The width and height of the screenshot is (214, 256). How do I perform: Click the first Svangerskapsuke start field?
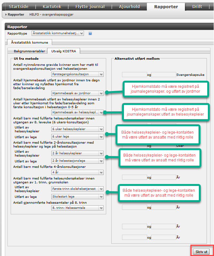(134, 75)
